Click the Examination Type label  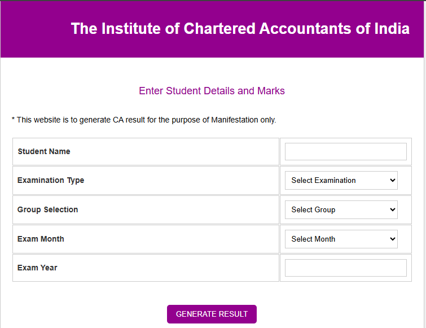[51, 181]
